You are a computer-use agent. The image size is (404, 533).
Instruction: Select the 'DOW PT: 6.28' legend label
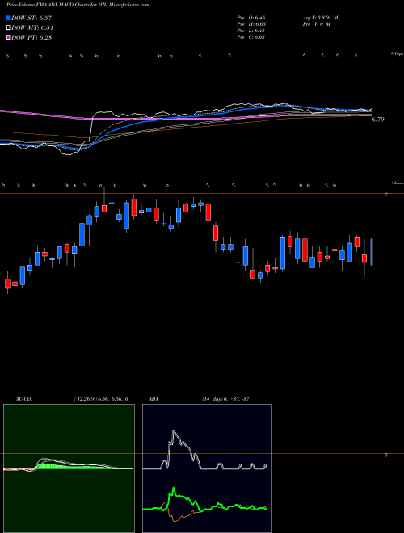click(x=32, y=37)
